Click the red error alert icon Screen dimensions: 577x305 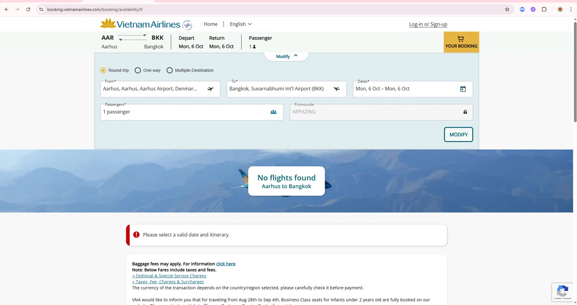tap(136, 235)
